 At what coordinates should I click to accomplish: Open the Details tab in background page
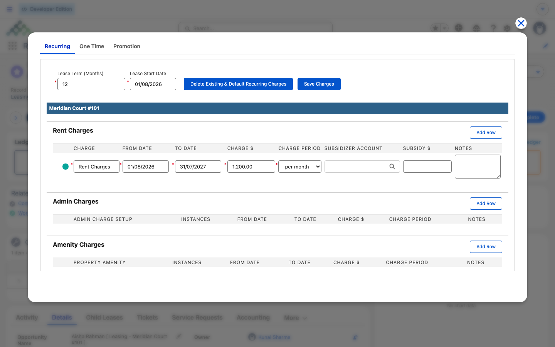[x=62, y=318]
